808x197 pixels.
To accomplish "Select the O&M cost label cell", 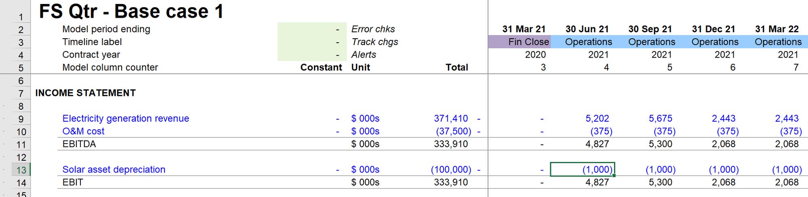I will point(83,131).
